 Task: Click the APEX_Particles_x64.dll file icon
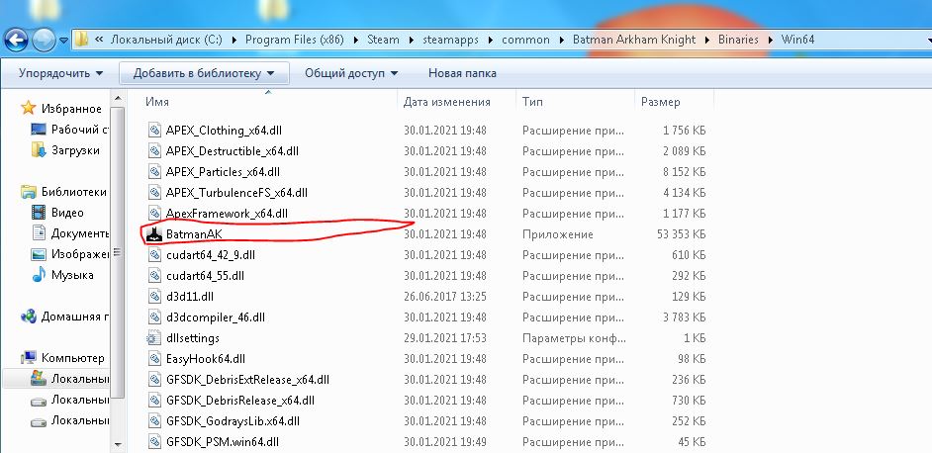154,172
